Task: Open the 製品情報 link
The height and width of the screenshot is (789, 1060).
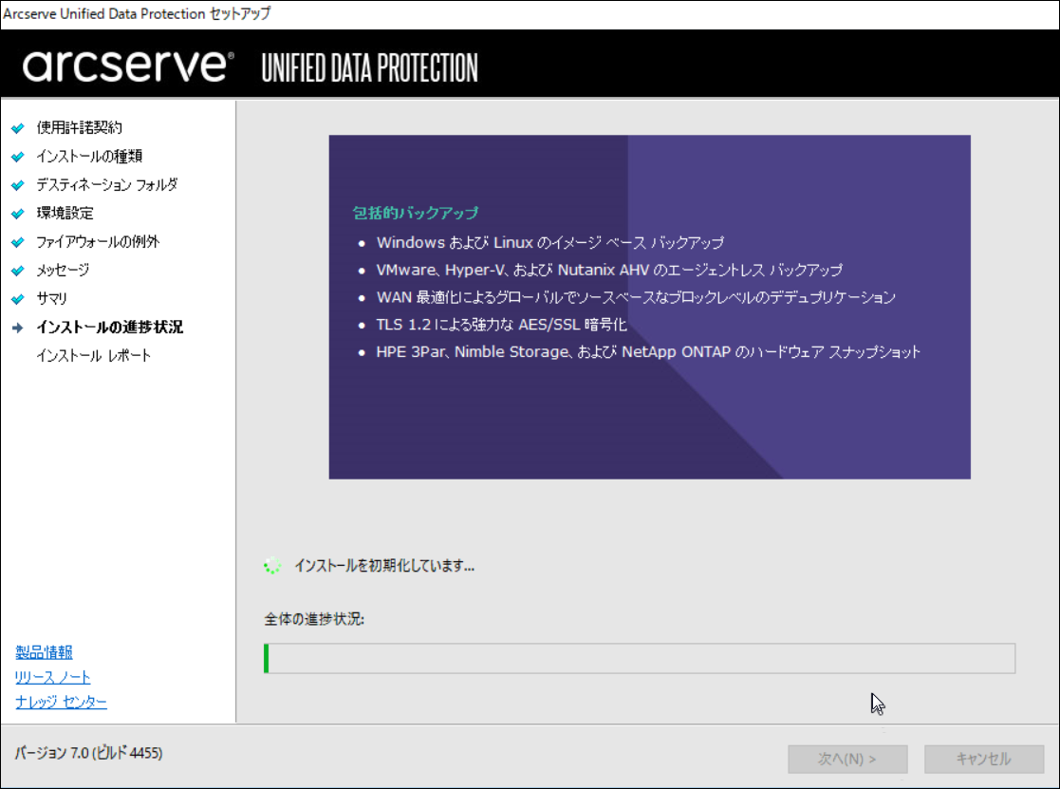Action: [44, 652]
